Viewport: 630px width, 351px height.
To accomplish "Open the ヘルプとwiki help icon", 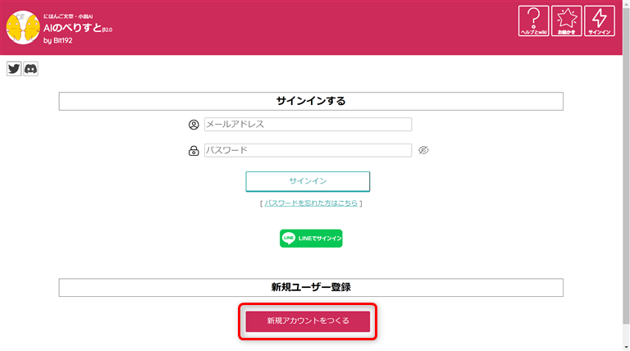I will pyautogui.click(x=533, y=21).
